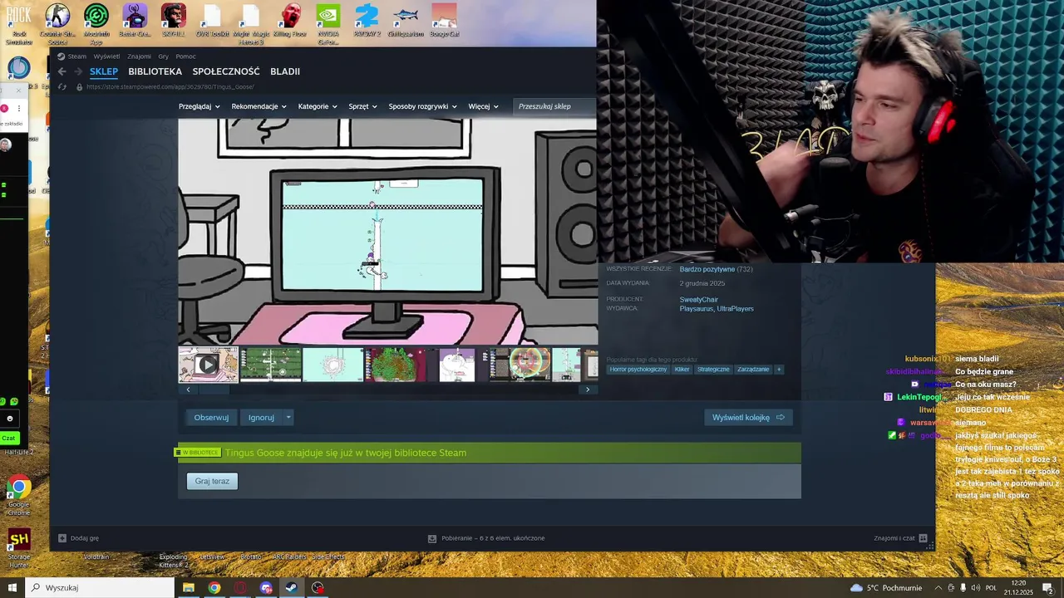The width and height of the screenshot is (1064, 598).
Task: Open the Gry menu
Action: tap(163, 56)
